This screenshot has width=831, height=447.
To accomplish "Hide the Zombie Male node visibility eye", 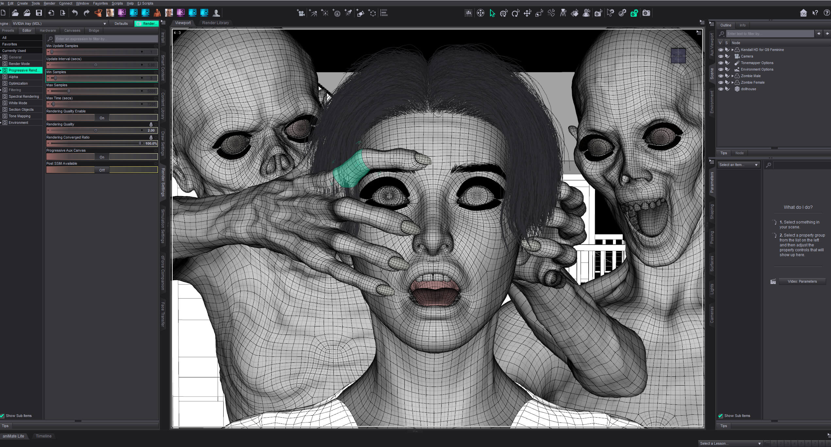I will [721, 76].
